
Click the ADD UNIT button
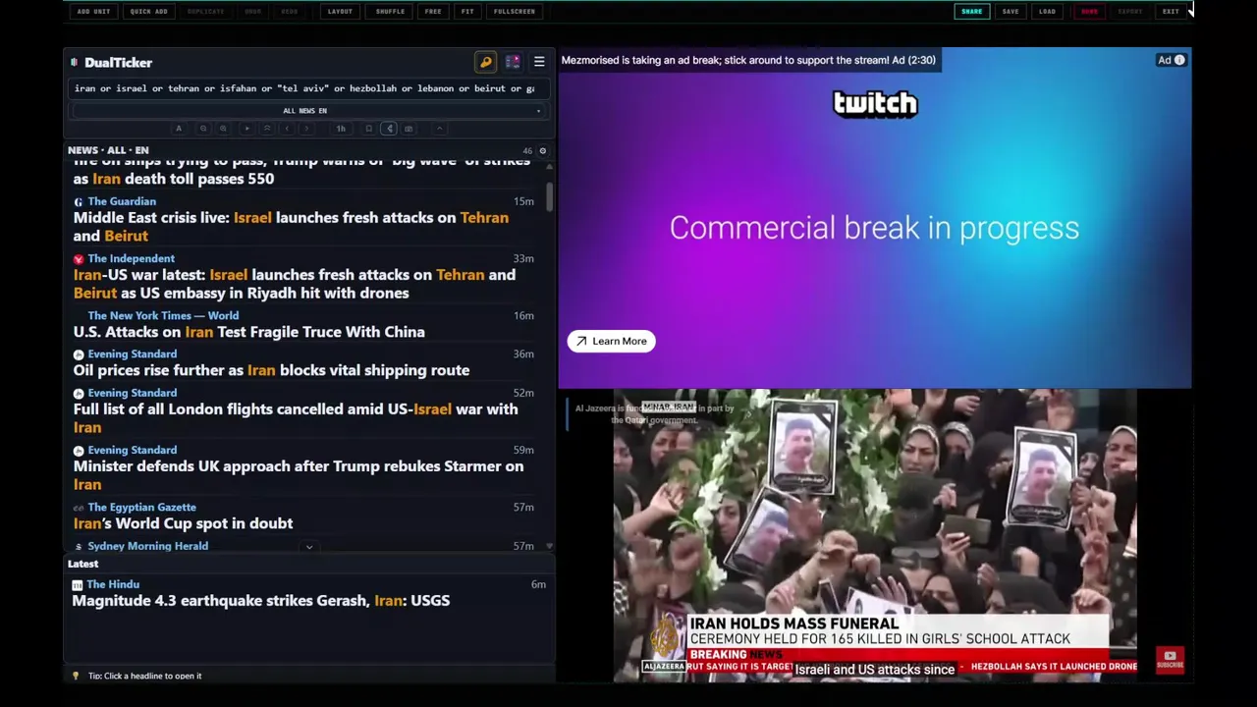(x=93, y=12)
